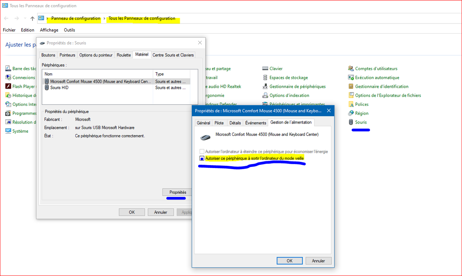Open the Flash Player icon in Control Panel
Screen dimensions: 462x276
[x=9, y=86]
